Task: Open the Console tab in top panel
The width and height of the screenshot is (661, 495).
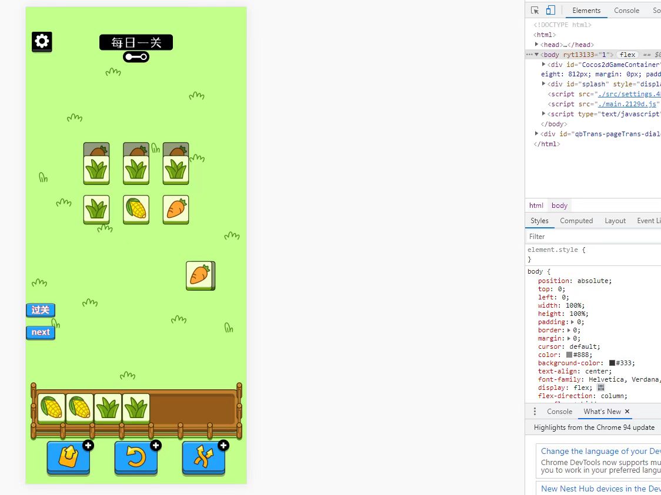Action: [626, 11]
